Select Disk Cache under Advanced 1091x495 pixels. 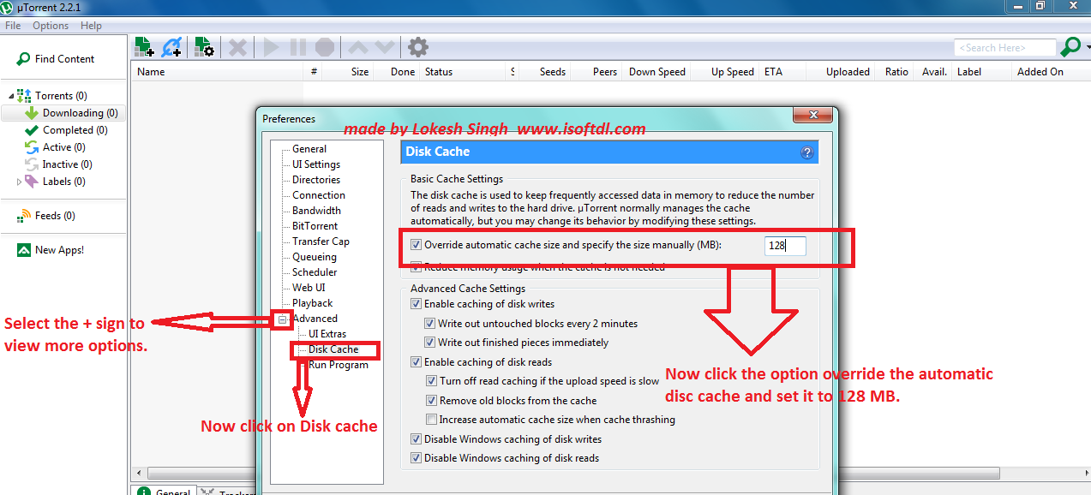click(333, 349)
